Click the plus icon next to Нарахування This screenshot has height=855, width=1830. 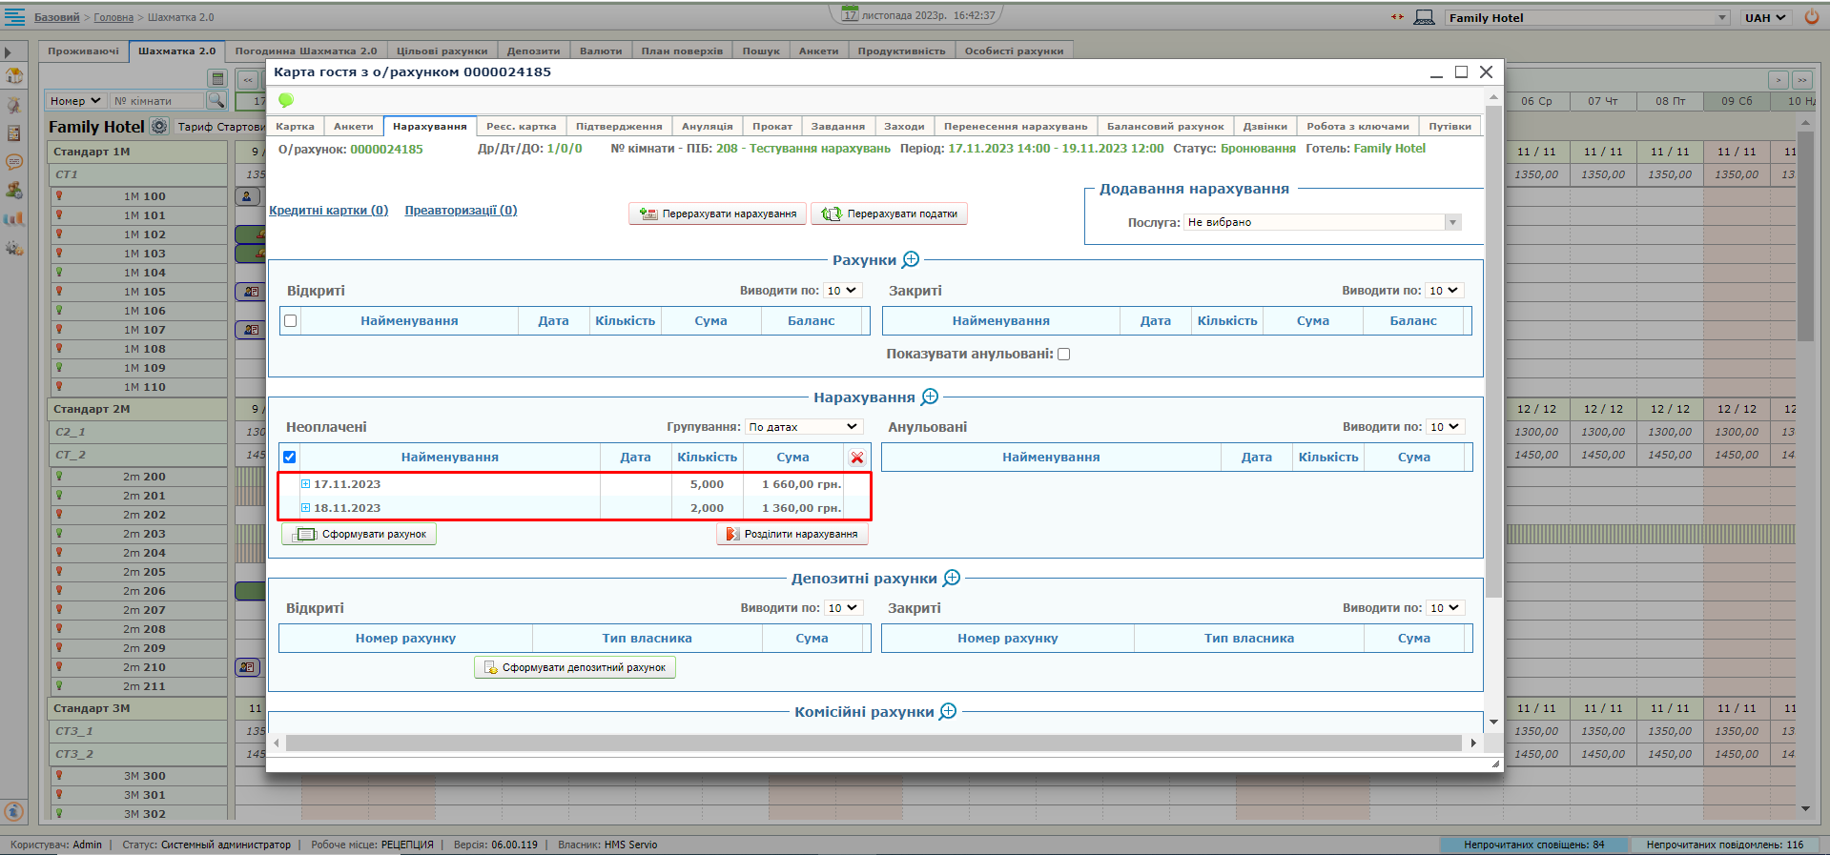tap(930, 397)
